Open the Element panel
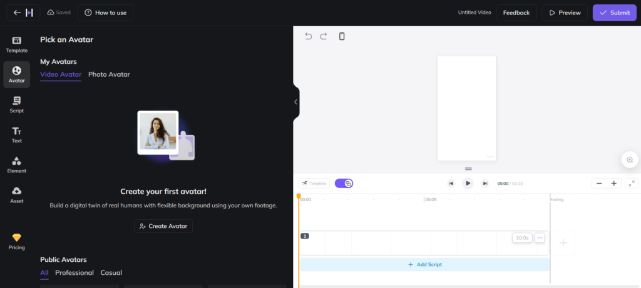This screenshot has height=288, width=641. [17, 164]
